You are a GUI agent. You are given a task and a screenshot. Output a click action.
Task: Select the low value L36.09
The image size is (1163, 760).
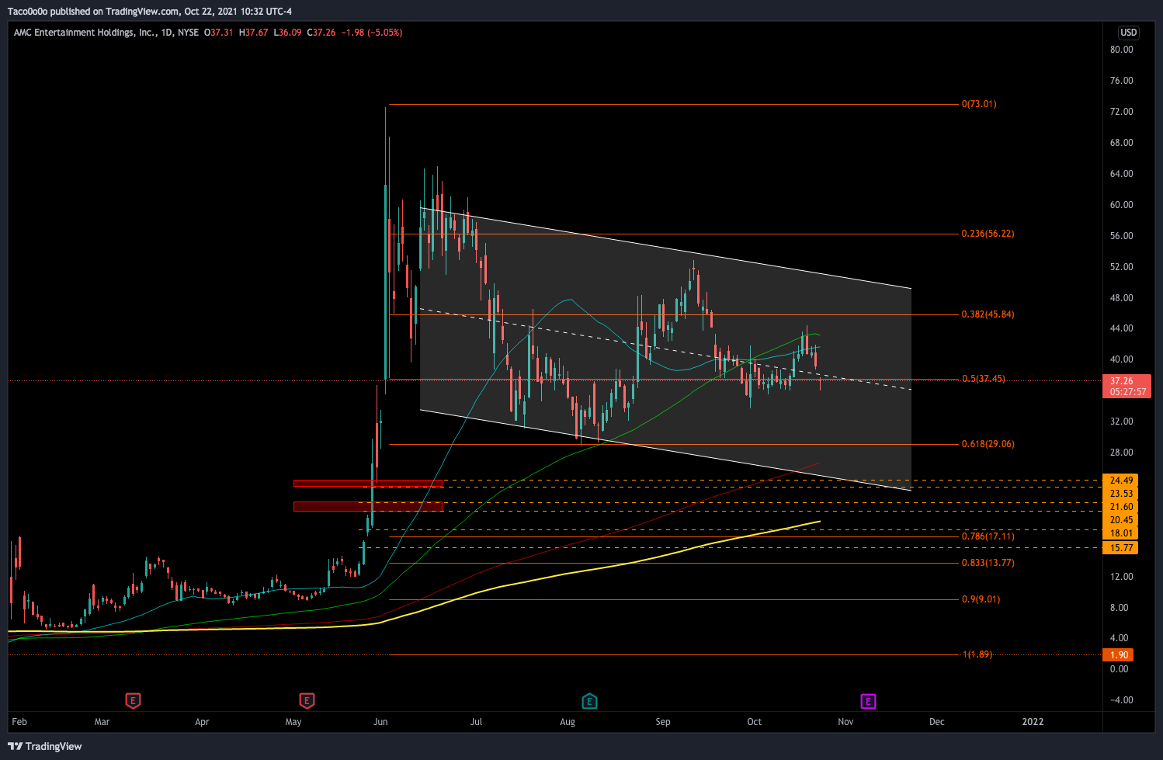point(287,33)
